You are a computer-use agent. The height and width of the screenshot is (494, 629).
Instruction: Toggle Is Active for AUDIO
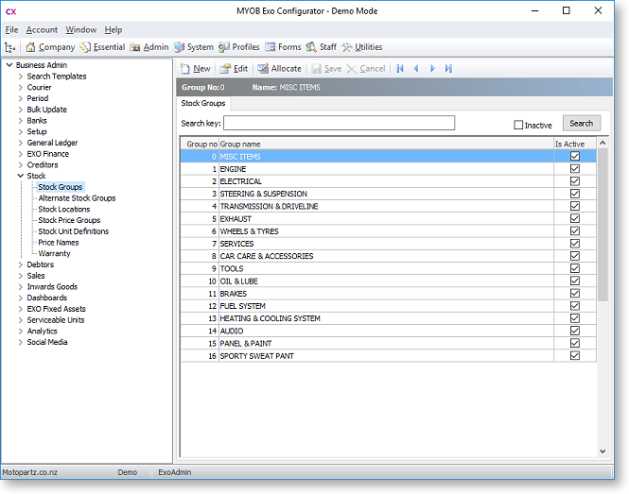(575, 331)
